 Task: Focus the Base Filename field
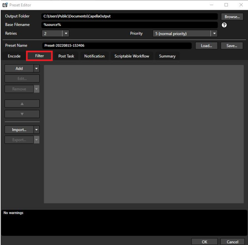tap(129, 25)
